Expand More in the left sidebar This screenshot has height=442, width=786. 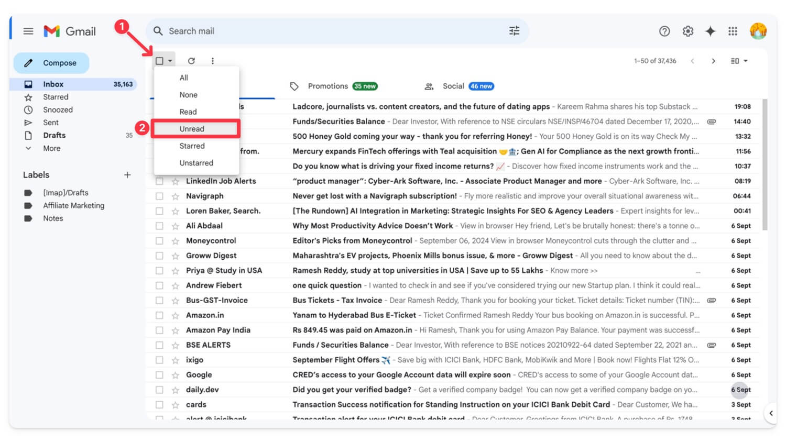pyautogui.click(x=51, y=148)
